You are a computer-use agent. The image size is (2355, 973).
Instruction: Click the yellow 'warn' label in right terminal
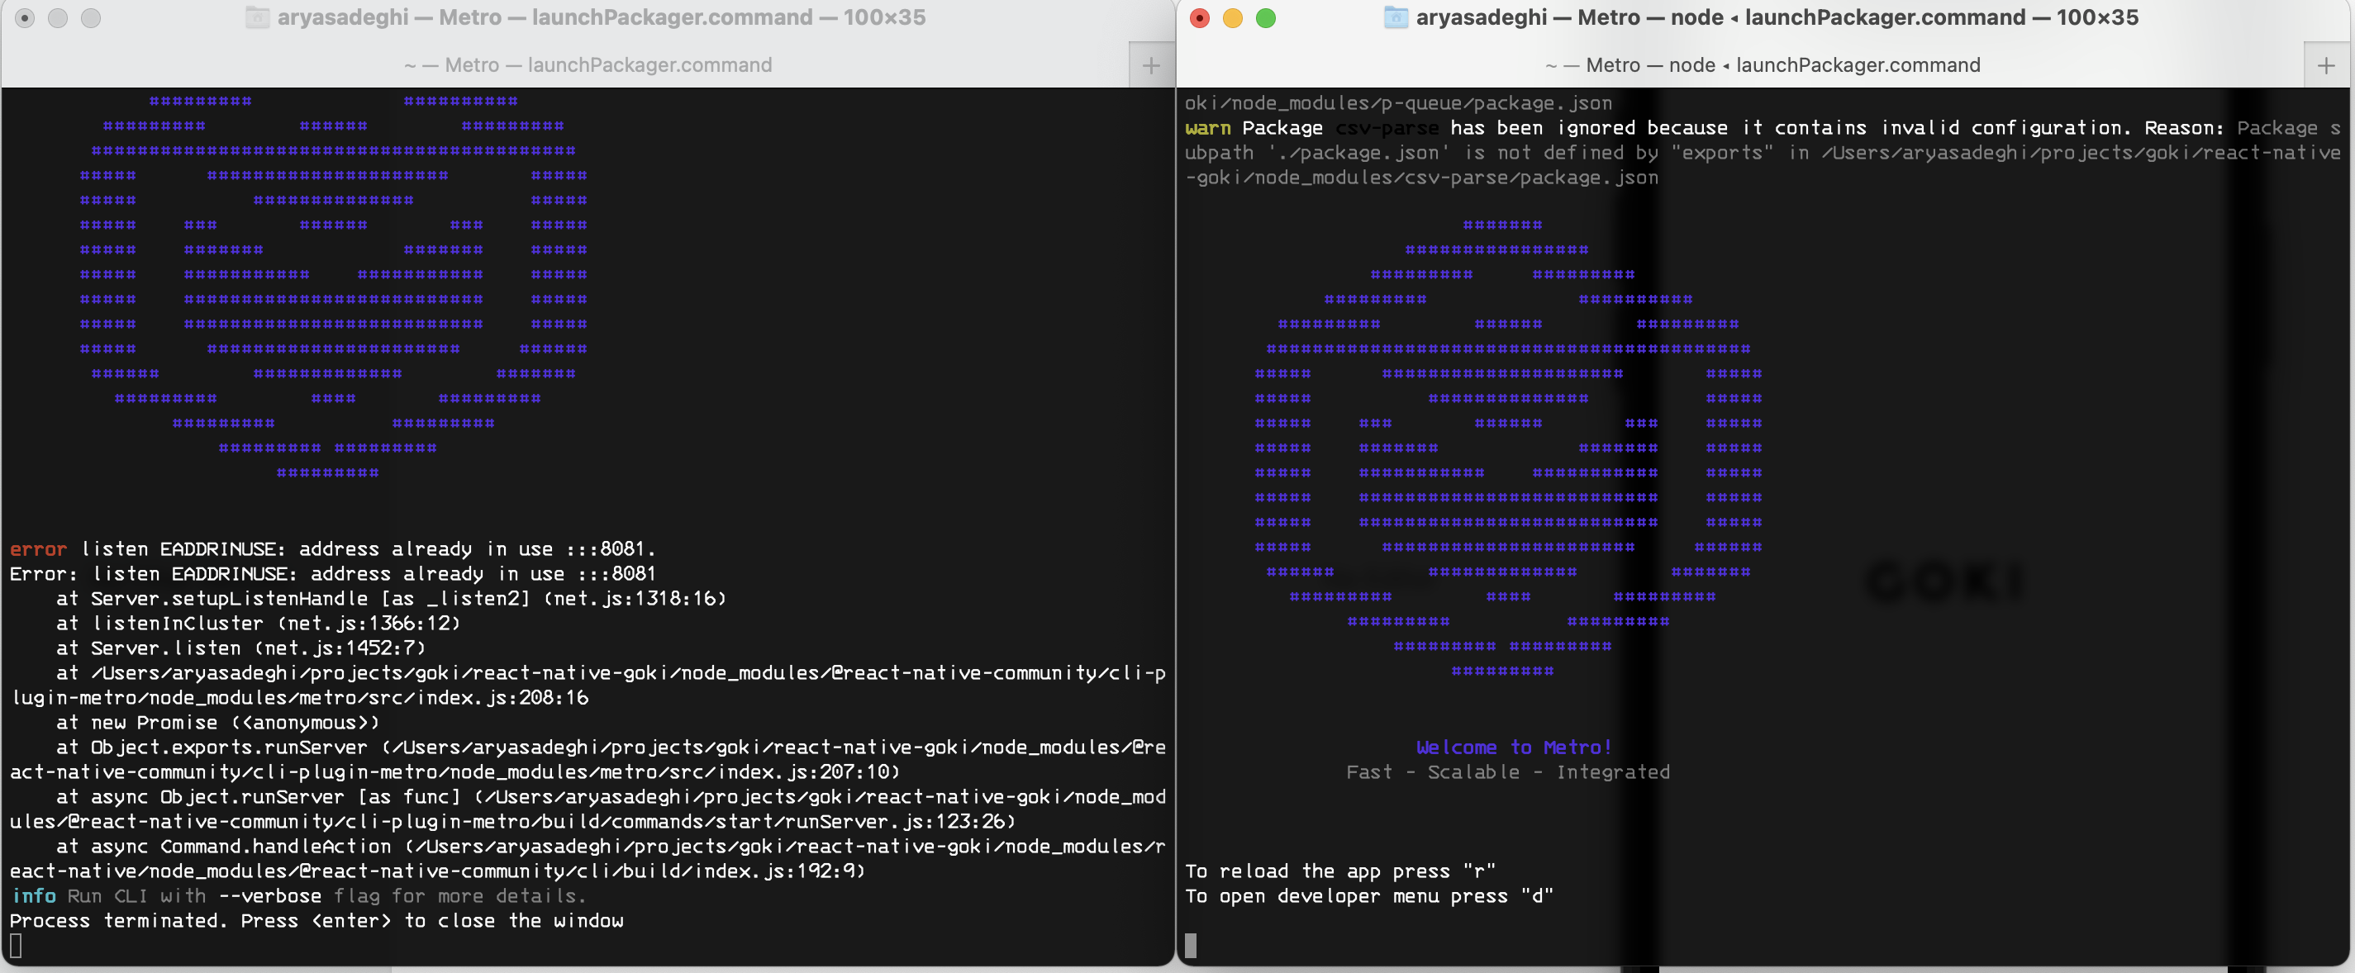[1206, 128]
